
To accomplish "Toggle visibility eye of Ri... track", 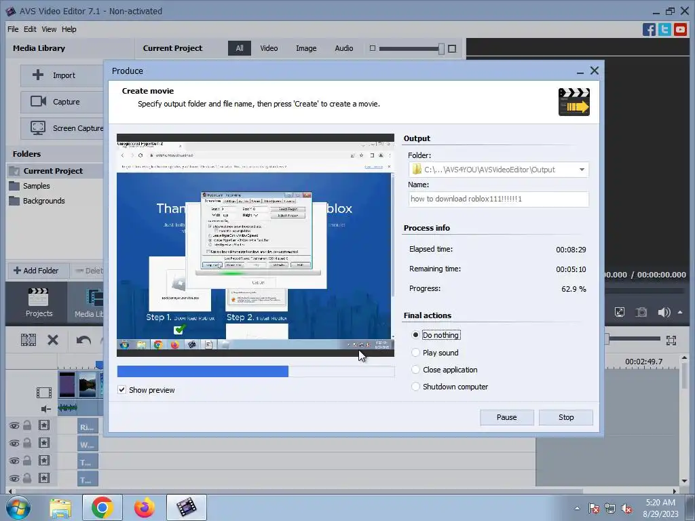I will coord(14,426).
